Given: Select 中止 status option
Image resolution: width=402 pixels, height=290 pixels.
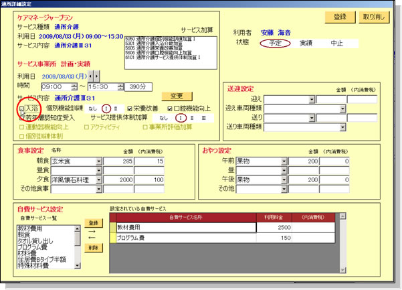Looking at the screenshot, I should pos(336,44).
